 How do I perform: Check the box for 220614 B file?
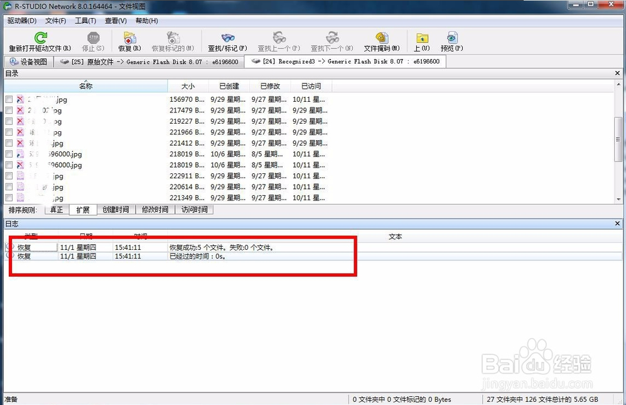coord(9,187)
